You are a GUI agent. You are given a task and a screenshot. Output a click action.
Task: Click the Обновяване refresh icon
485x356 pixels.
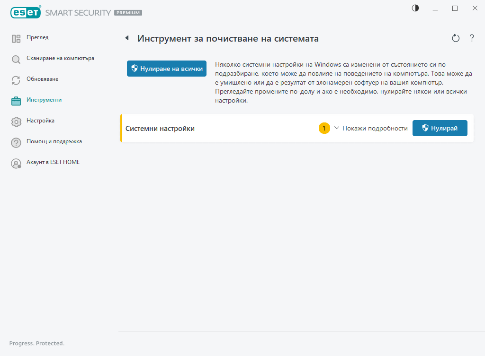15,79
